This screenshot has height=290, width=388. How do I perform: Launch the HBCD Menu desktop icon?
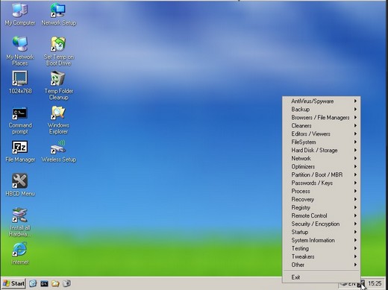pyautogui.click(x=20, y=185)
